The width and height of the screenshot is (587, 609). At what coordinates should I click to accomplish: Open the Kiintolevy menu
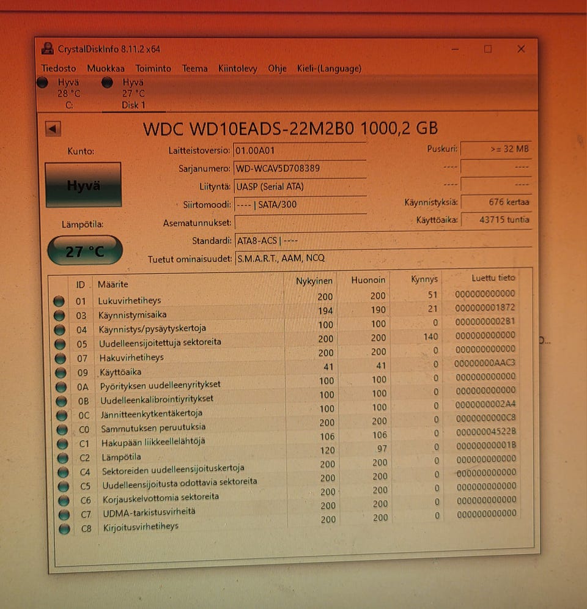pos(237,68)
